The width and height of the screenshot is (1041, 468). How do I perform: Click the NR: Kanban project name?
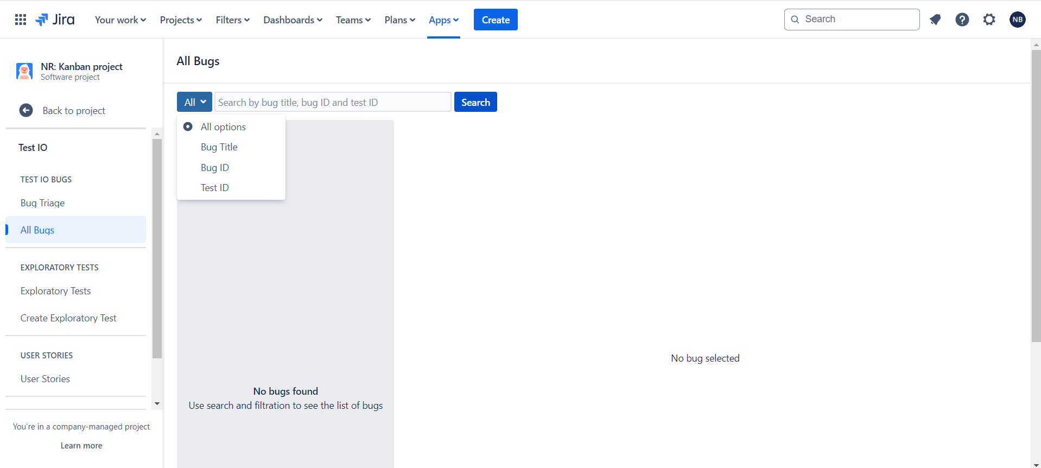click(x=81, y=66)
